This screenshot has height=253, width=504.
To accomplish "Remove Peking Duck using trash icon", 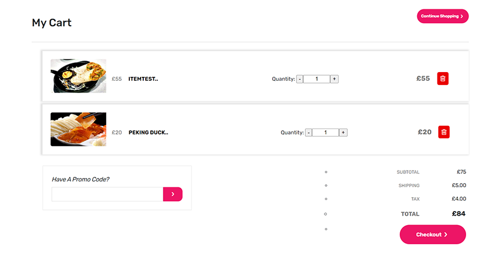I will click(x=443, y=132).
